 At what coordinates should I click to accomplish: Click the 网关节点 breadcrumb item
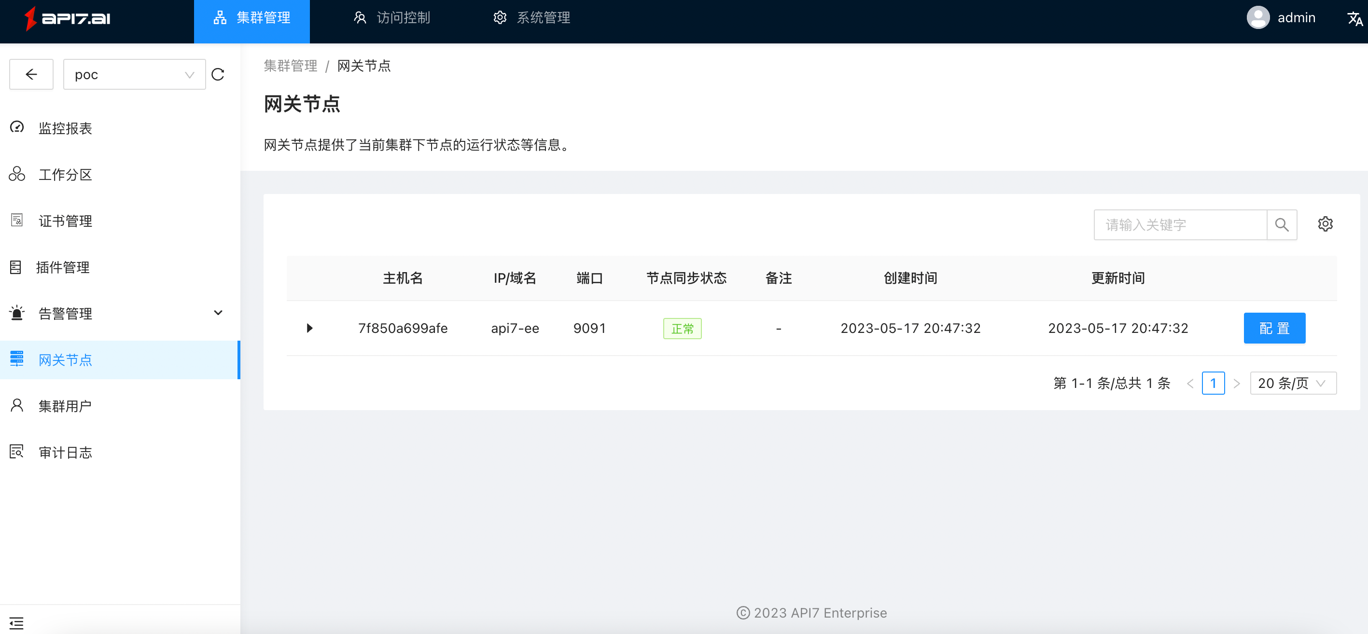364,66
